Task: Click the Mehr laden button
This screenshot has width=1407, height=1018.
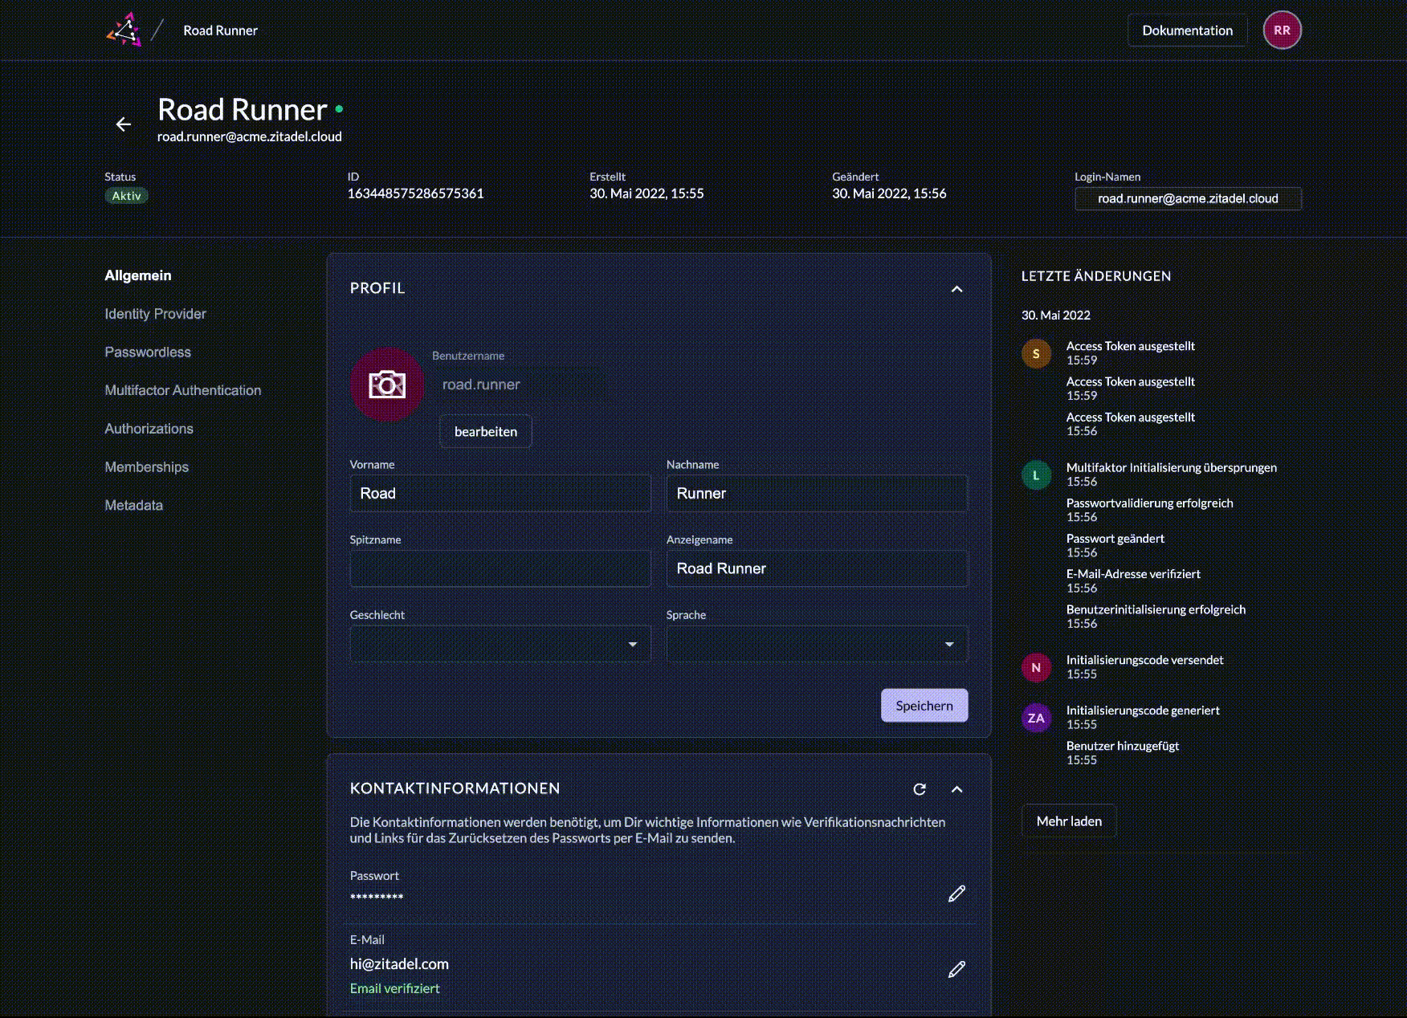Action: point(1069,821)
